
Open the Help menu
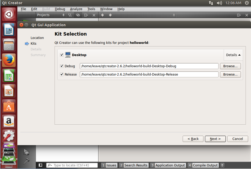121,9
